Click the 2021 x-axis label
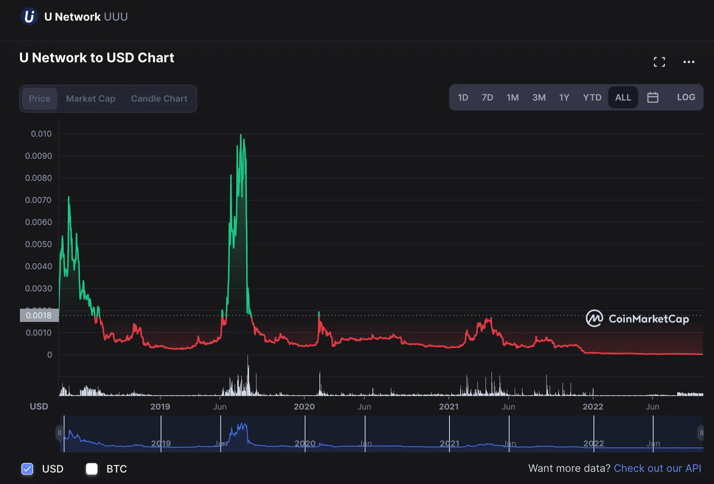 (x=449, y=407)
